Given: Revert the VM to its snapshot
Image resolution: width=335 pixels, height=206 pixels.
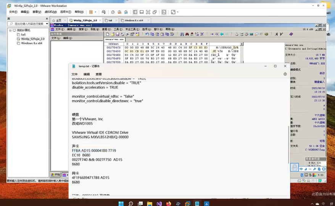Looking at the screenshot, I should 119,12.
